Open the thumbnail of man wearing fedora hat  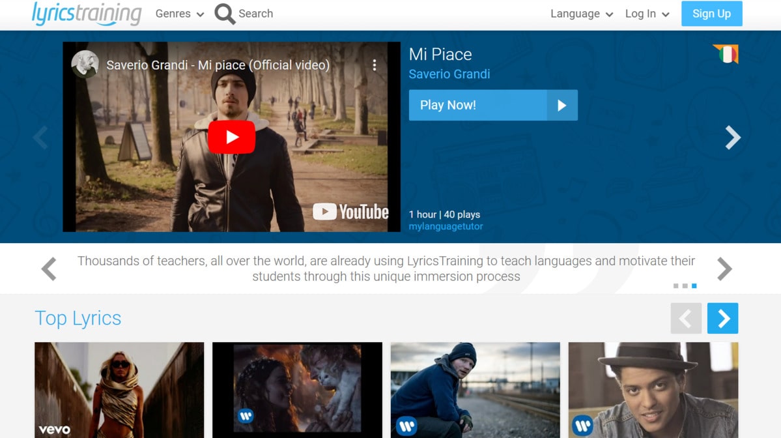click(653, 390)
